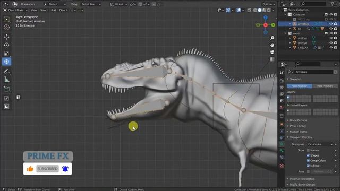This screenshot has width=340, height=191.
Task: Switch perspective/orthographic with the grid icon
Action: click(x=272, y=59)
